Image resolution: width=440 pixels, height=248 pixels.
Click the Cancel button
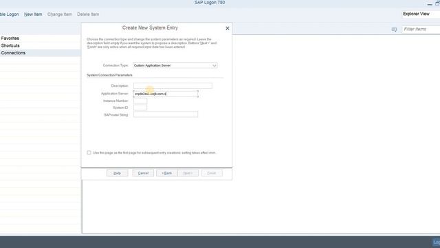pyautogui.click(x=143, y=173)
